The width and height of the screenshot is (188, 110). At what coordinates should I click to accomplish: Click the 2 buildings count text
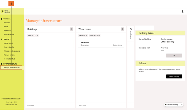click(30, 105)
